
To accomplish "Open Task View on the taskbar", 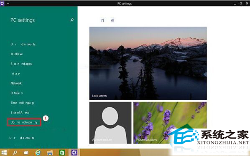I will (x=26, y=153).
